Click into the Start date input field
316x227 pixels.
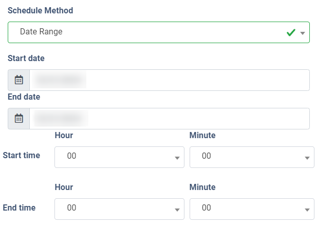[x=170, y=80]
